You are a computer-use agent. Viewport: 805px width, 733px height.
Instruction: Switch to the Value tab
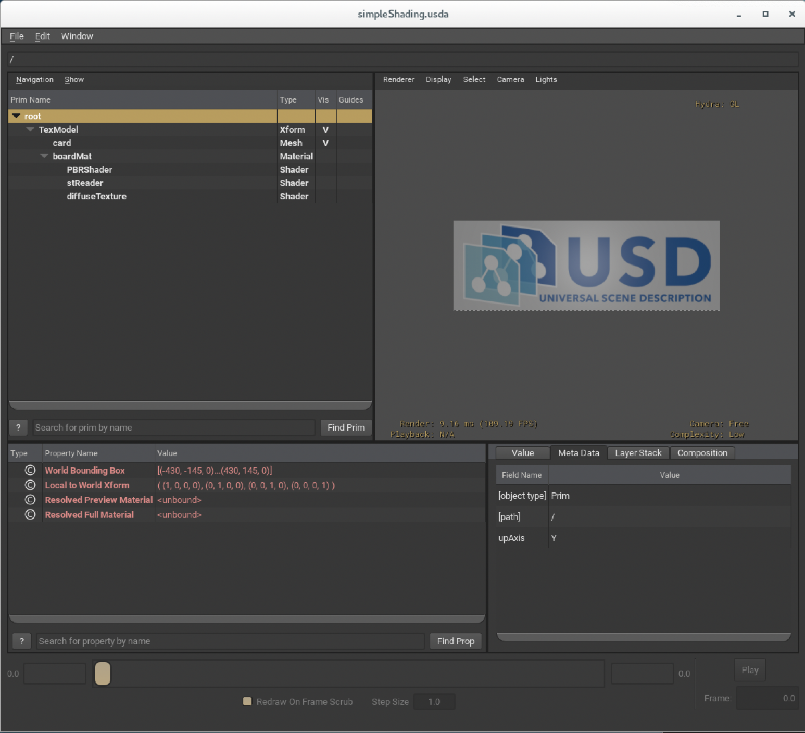point(523,453)
